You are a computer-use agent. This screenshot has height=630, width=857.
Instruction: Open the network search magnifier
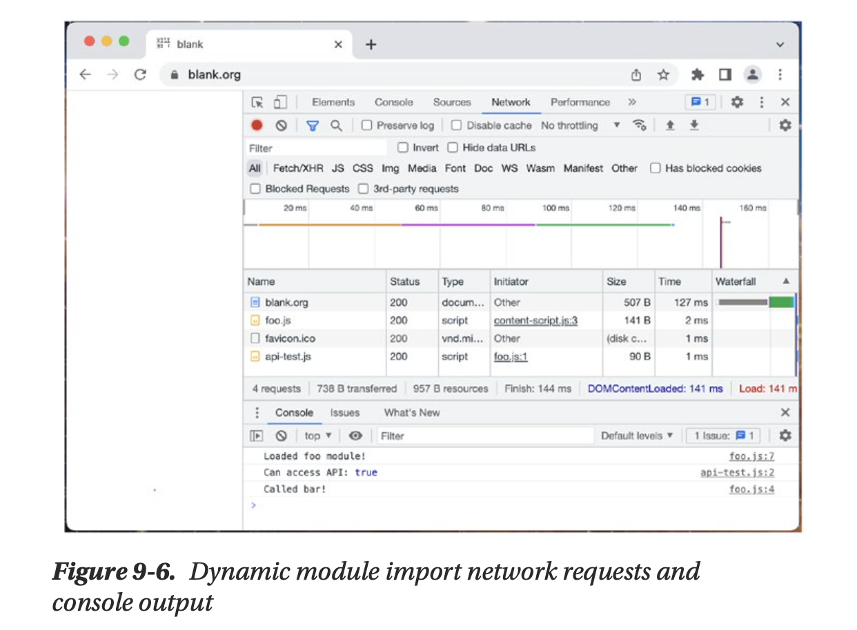click(336, 125)
